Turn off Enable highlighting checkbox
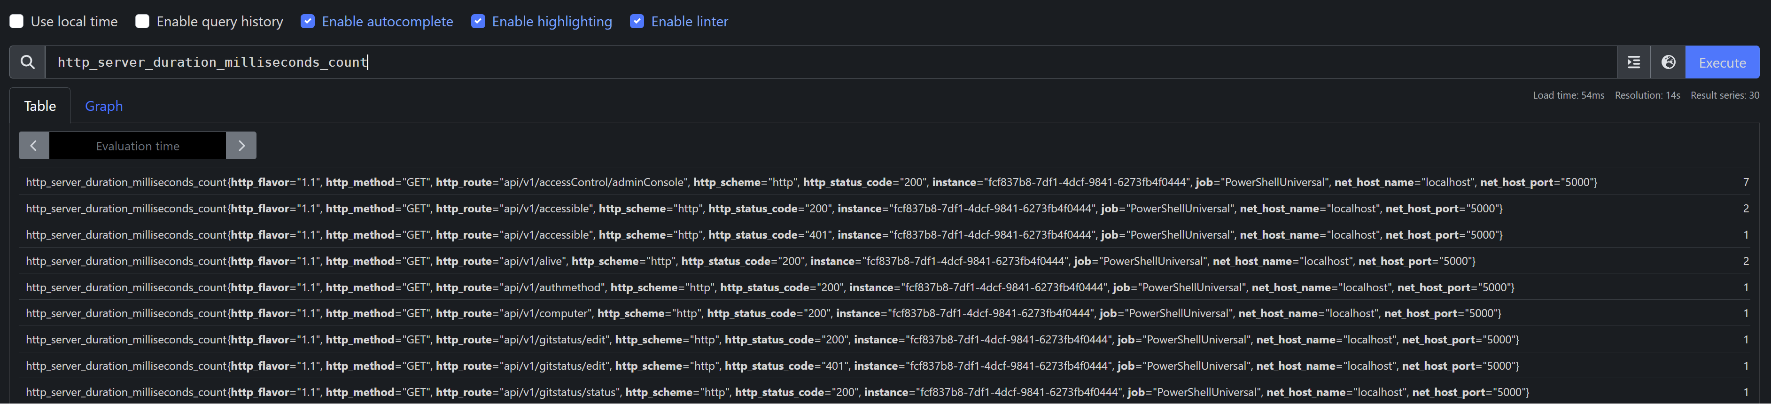This screenshot has height=404, width=1771. pyautogui.click(x=478, y=21)
